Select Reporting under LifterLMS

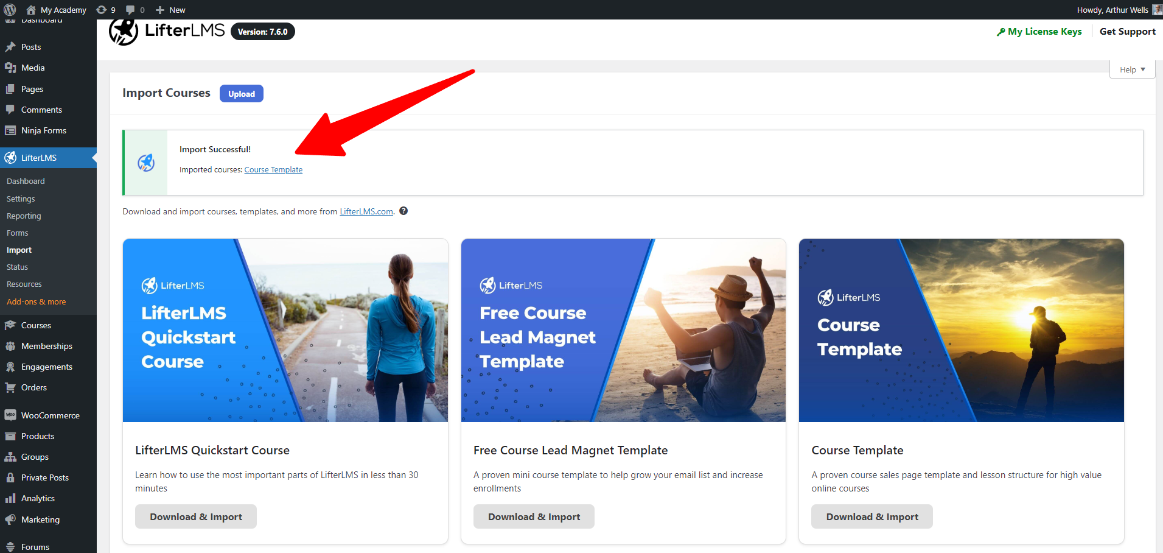click(24, 216)
